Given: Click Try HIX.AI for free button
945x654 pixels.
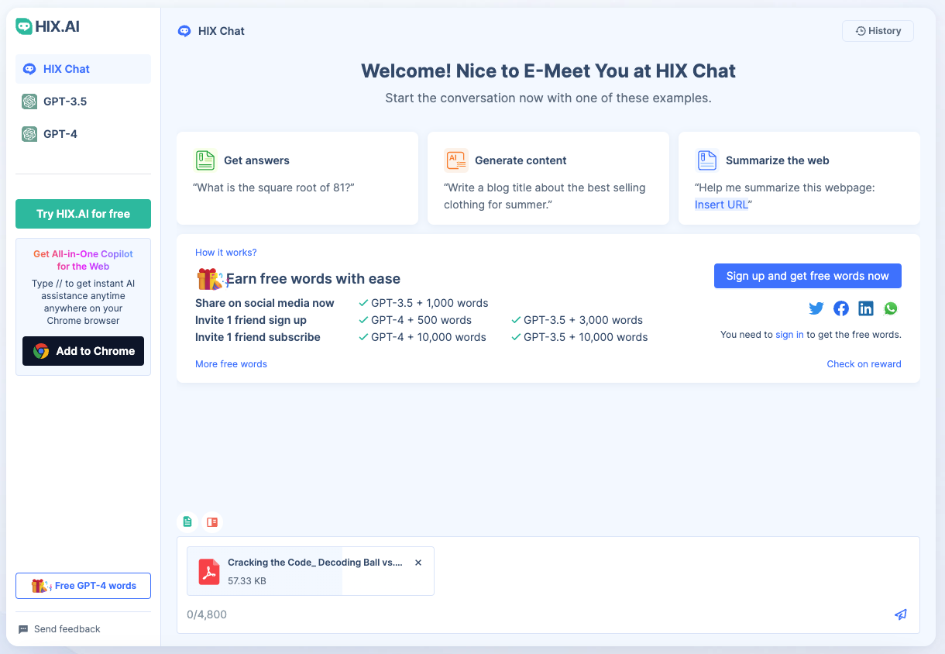Looking at the screenshot, I should [x=83, y=214].
